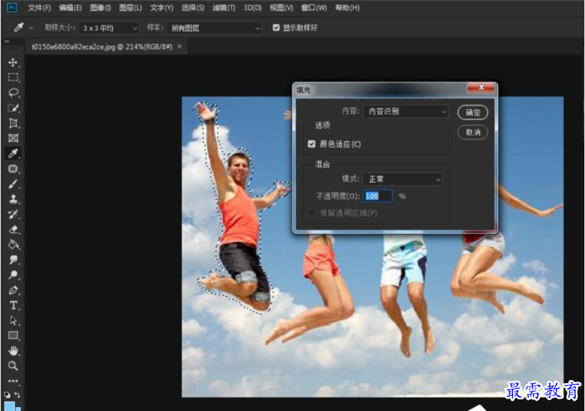585x411 pixels.
Task: Click the 不透明度 input field
Action: click(x=377, y=196)
